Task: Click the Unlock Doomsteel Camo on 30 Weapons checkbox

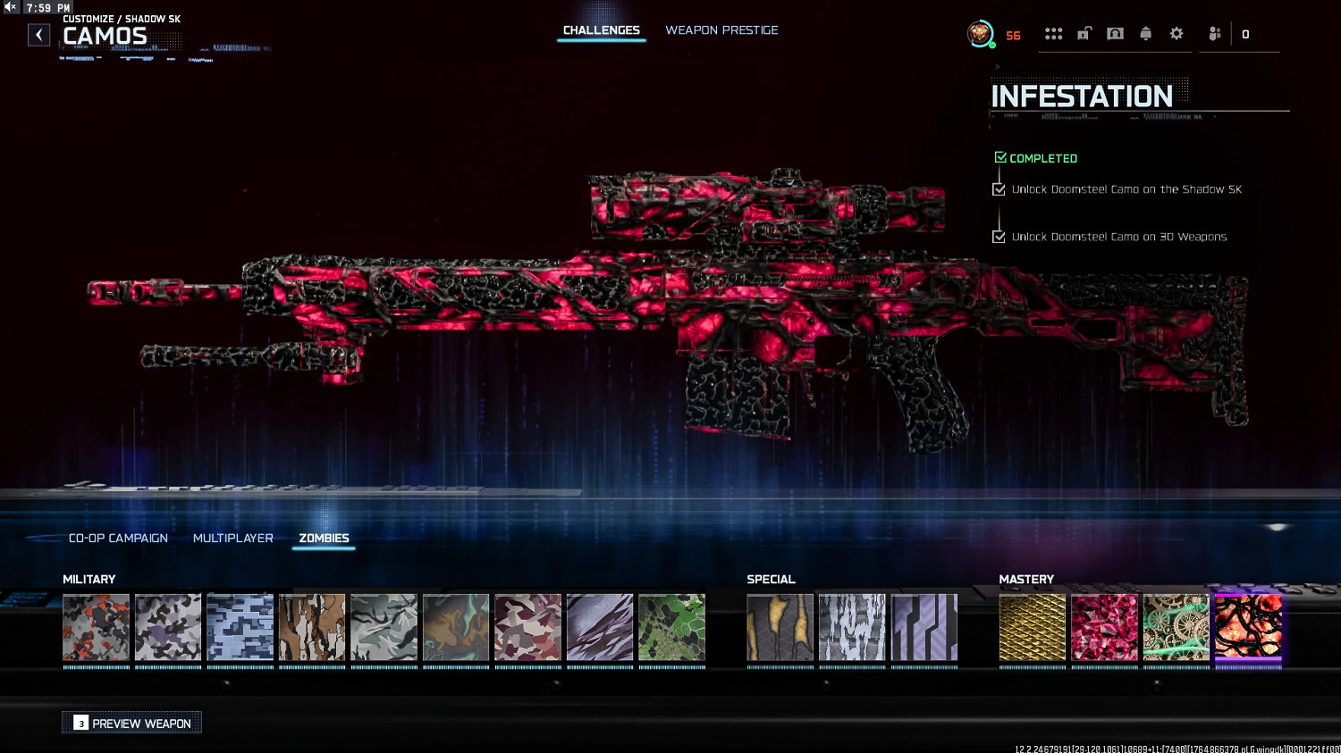Action: 999,237
